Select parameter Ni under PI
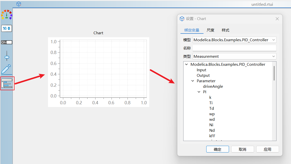 [211, 125]
